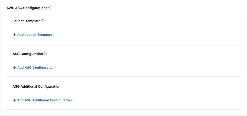Viewport: 247px width, 116px height.
Task: Click the ASG Additional Configuration title
Action: click(36, 87)
